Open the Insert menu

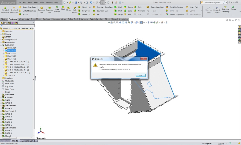click(36, 3)
